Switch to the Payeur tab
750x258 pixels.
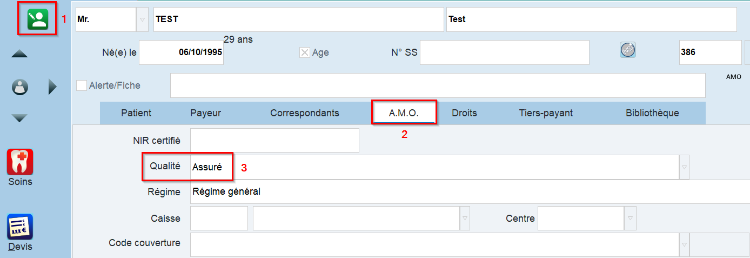click(x=205, y=113)
